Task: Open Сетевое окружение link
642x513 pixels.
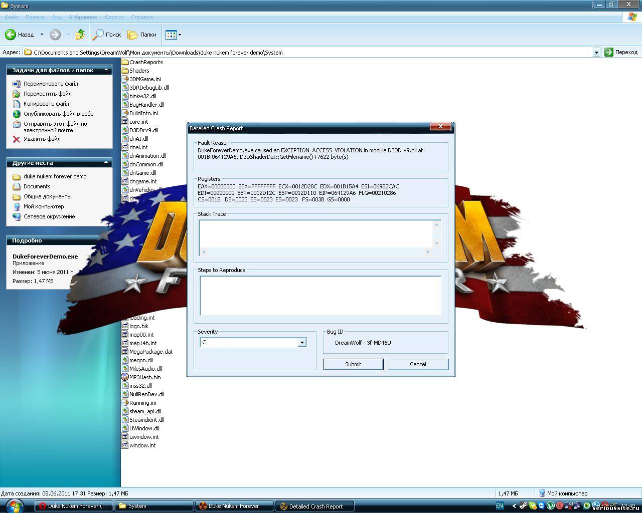Action: (49, 216)
